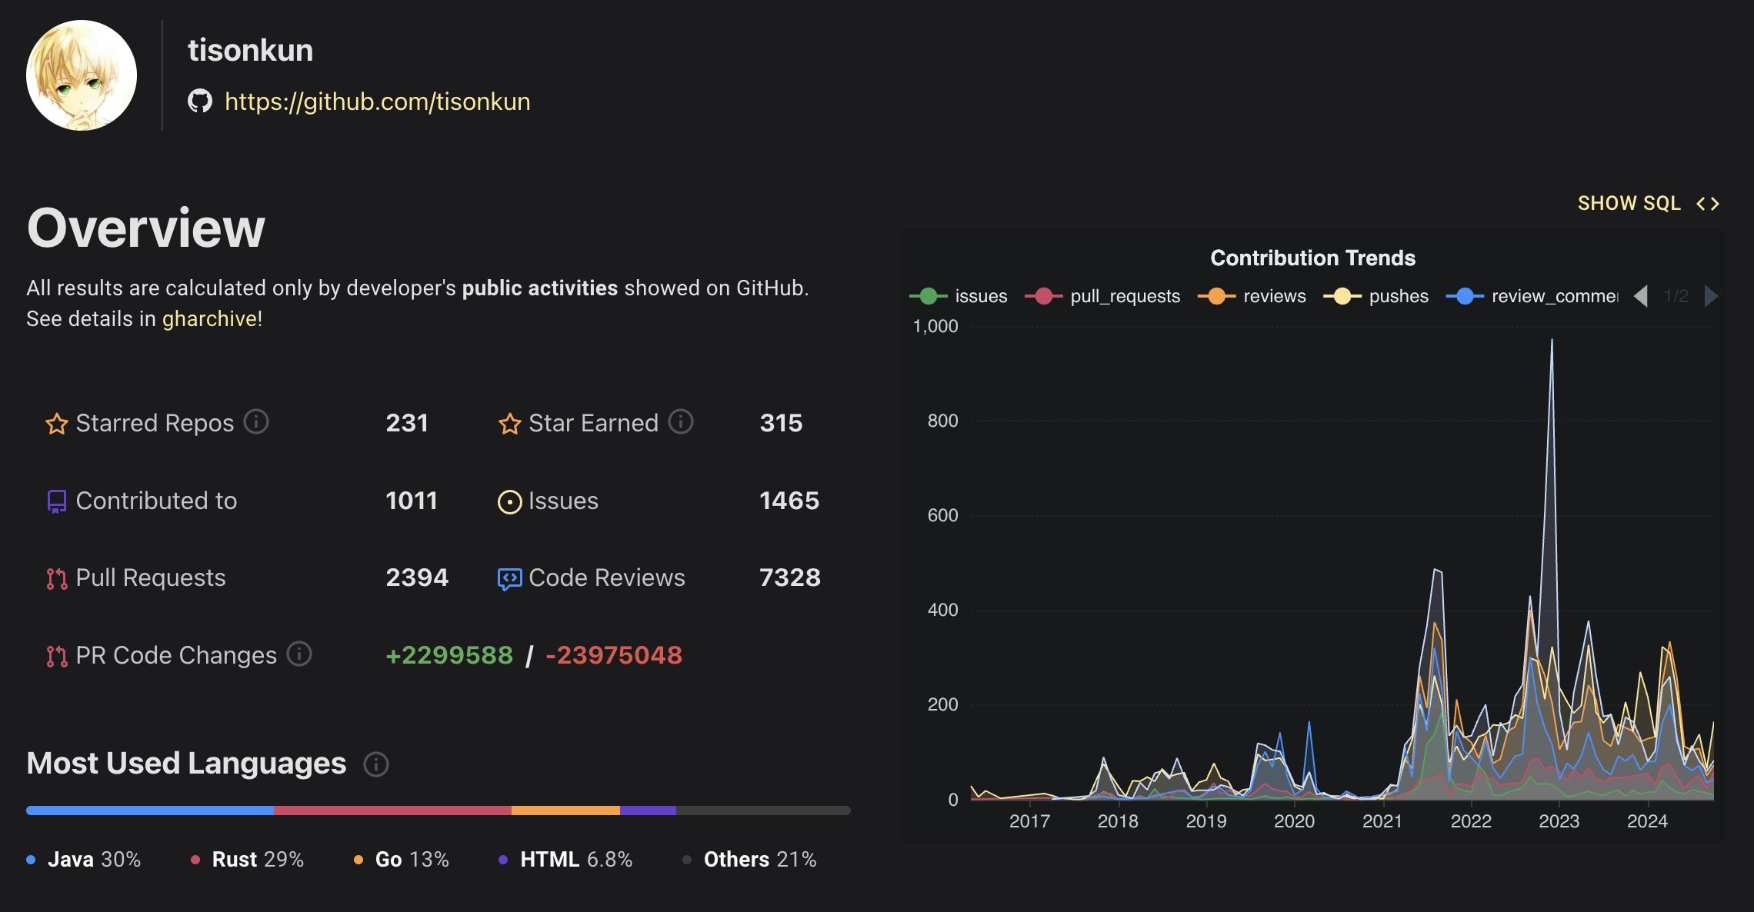Go to previous legend page arrow
The width and height of the screenshot is (1754, 912).
pos(1641,296)
